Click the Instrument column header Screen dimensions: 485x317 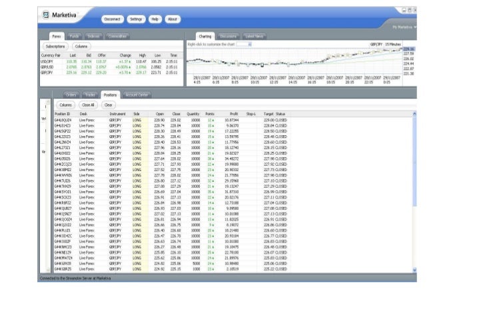[117, 114]
